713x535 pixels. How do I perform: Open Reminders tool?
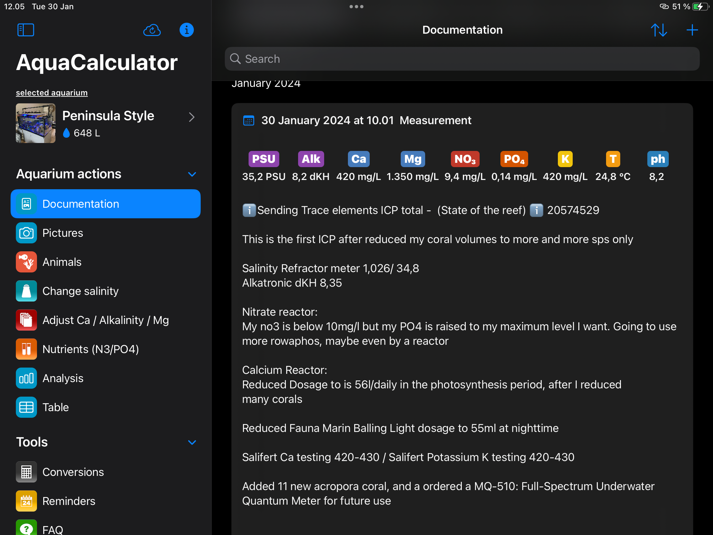tap(69, 501)
